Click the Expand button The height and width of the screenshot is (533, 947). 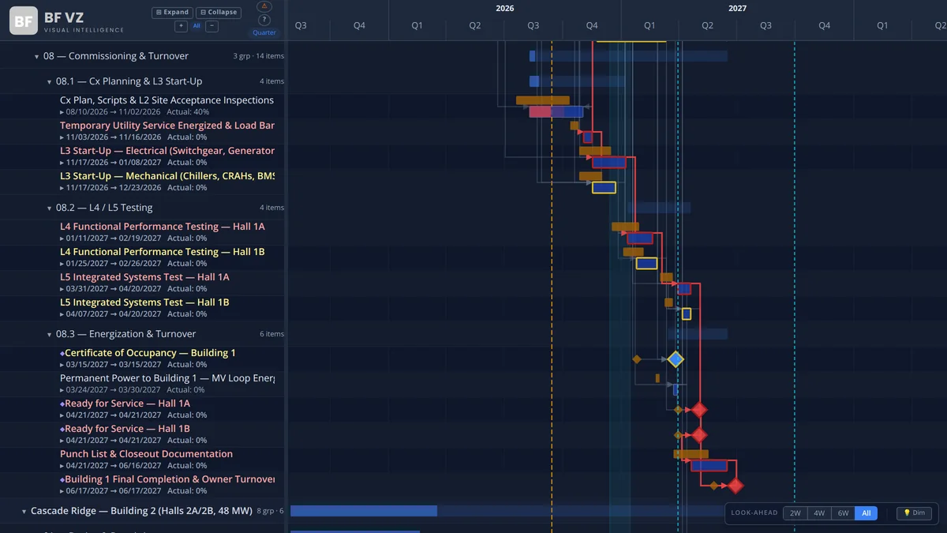172,13
